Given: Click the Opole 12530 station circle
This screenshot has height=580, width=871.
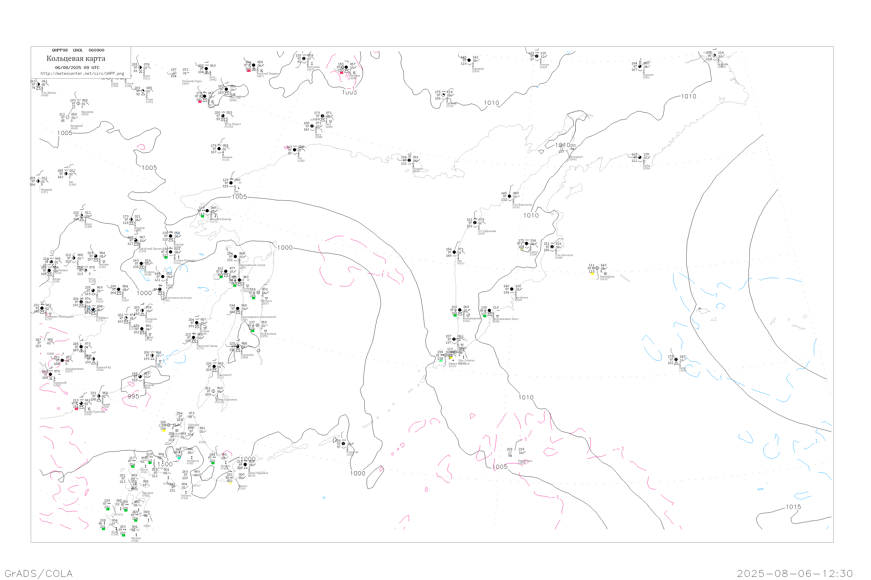Looking at the screenshot, I should point(676,360).
